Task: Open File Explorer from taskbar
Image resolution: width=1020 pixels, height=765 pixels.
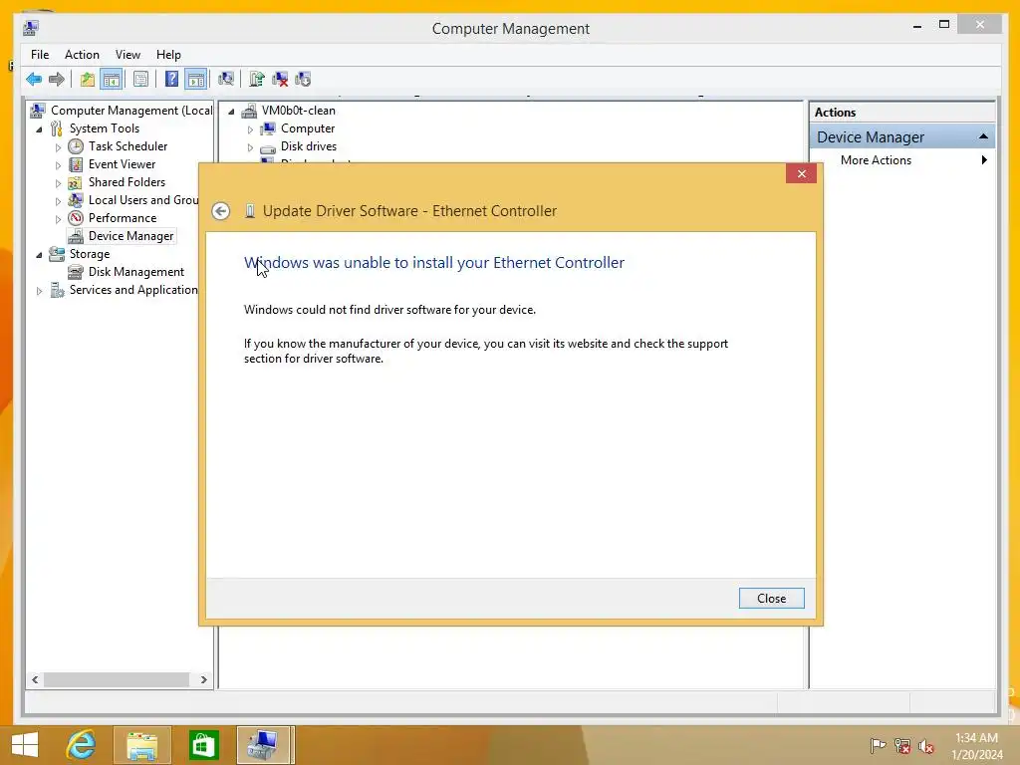Action: coord(141,745)
